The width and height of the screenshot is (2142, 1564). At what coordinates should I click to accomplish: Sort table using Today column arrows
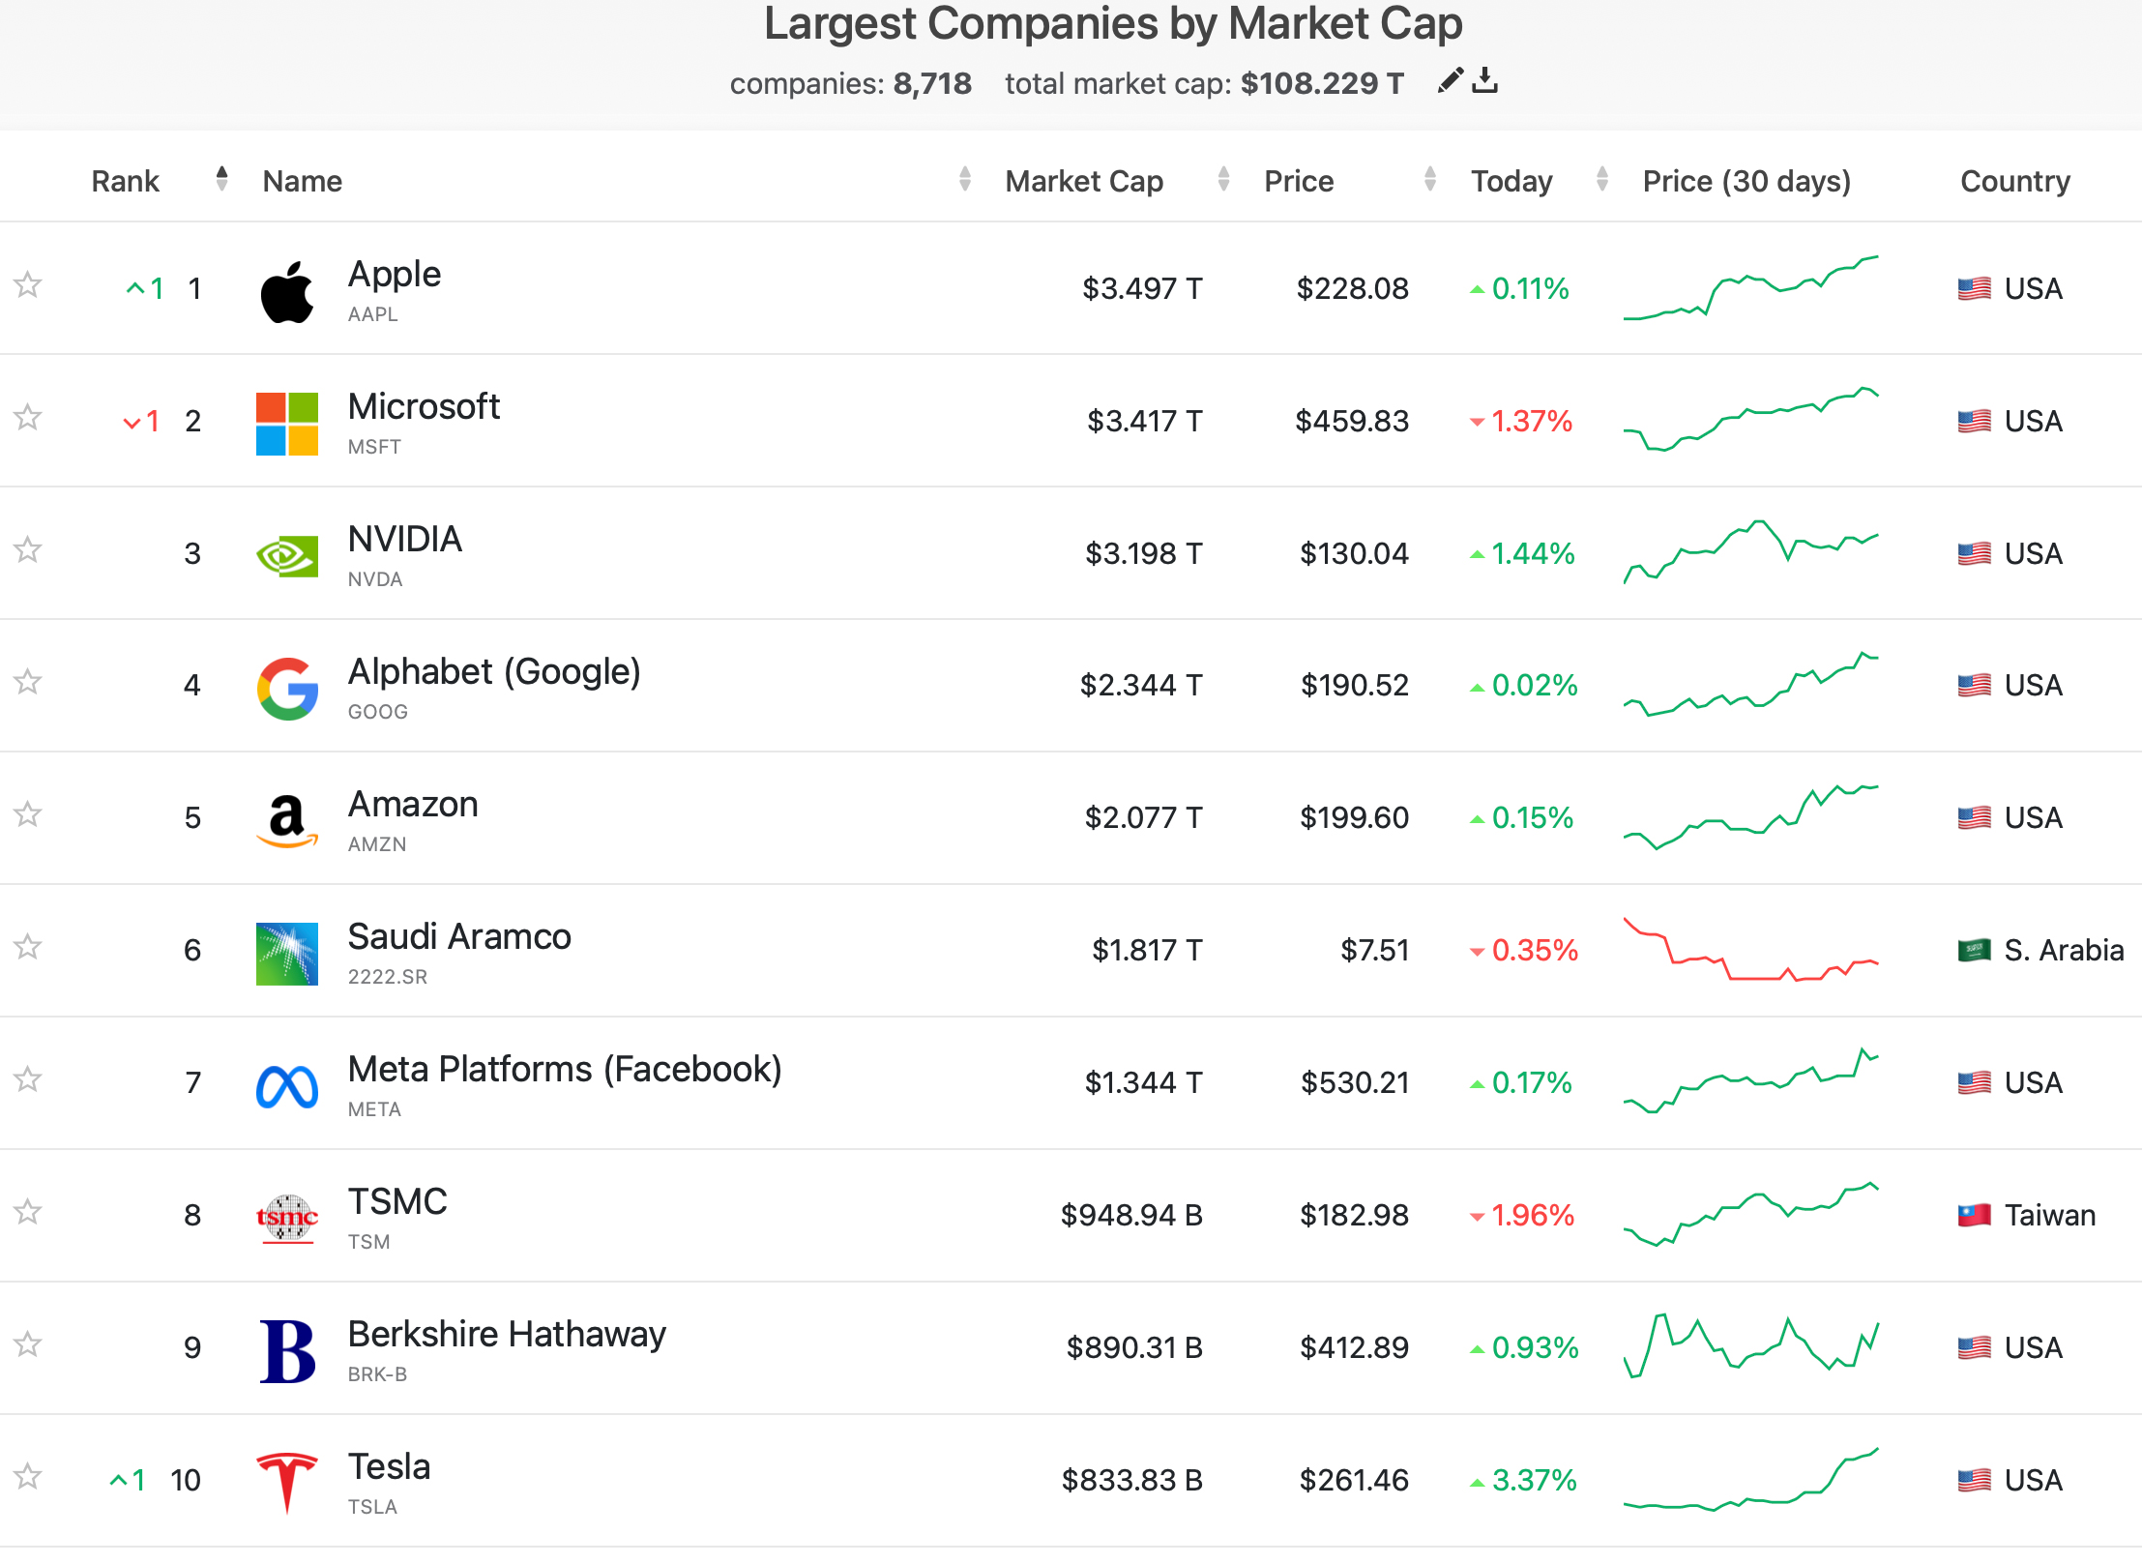1601,179
